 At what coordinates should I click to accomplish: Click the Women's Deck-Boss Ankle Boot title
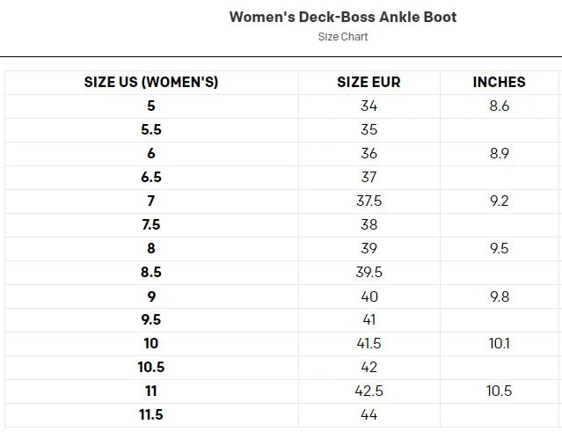[342, 17]
